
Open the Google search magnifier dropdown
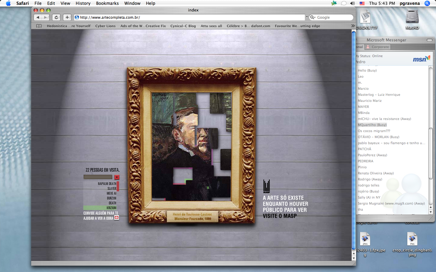coord(313,18)
